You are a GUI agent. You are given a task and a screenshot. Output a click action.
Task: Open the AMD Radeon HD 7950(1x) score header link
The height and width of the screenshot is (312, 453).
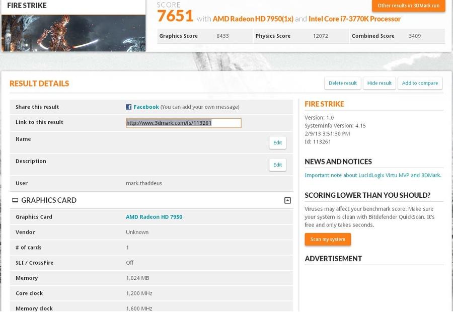click(253, 19)
